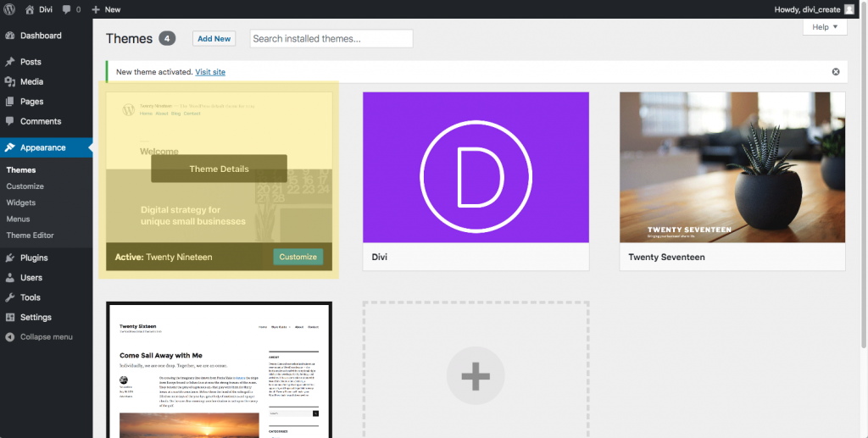The width and height of the screenshot is (868, 438).
Task: Click the Settings sliders icon
Action: (x=10, y=318)
